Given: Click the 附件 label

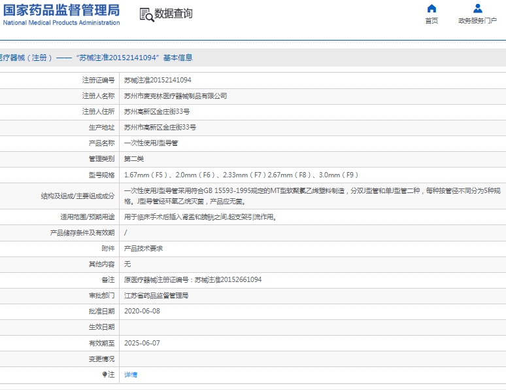Looking at the screenshot, I should (108, 249).
